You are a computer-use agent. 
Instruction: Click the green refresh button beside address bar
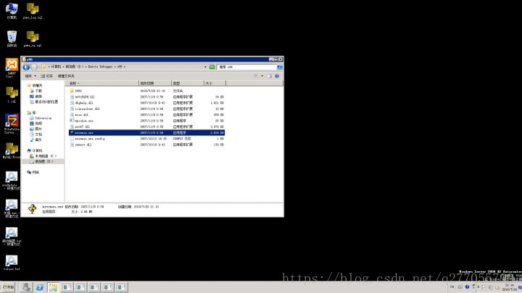(x=212, y=67)
